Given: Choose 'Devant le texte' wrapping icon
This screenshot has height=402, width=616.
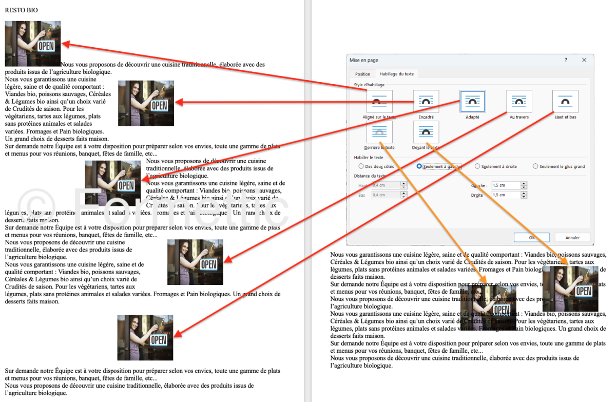Looking at the screenshot, I should point(426,132).
